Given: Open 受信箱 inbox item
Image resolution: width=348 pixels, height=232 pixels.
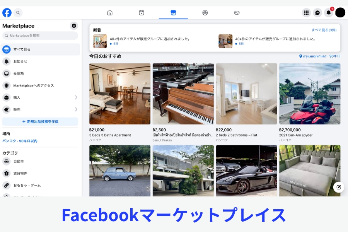Looking at the screenshot, I should tap(40, 73).
